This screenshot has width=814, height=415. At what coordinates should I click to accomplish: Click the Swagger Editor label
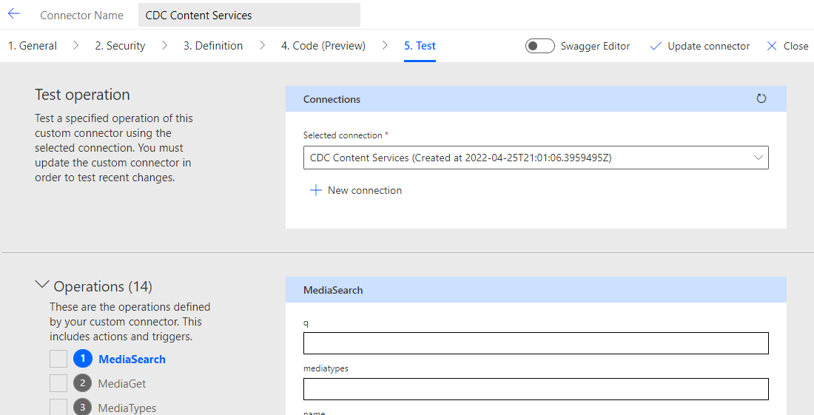(x=595, y=46)
